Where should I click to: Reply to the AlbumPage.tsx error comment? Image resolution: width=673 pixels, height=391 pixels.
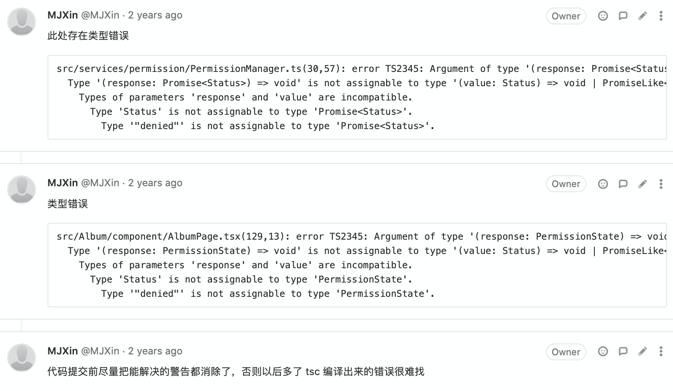click(x=623, y=184)
